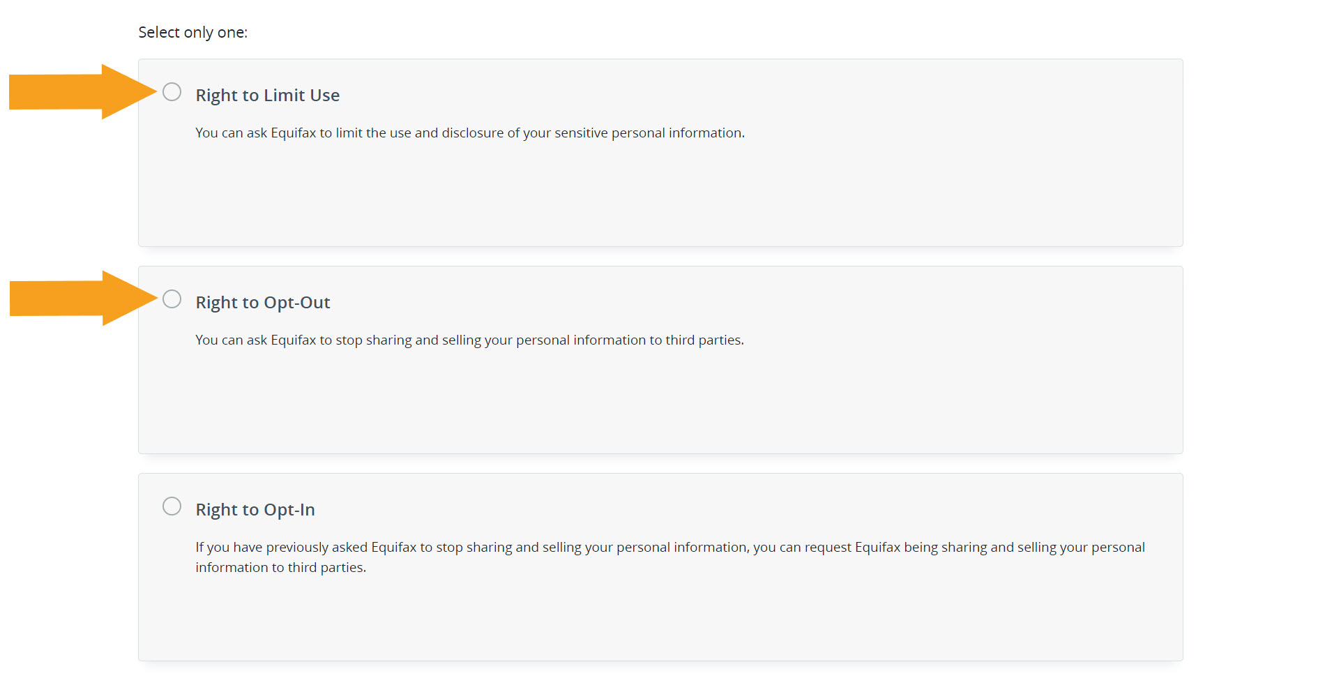The width and height of the screenshot is (1318, 685).
Task: Click the Opt-Out description sentence
Action: click(469, 340)
